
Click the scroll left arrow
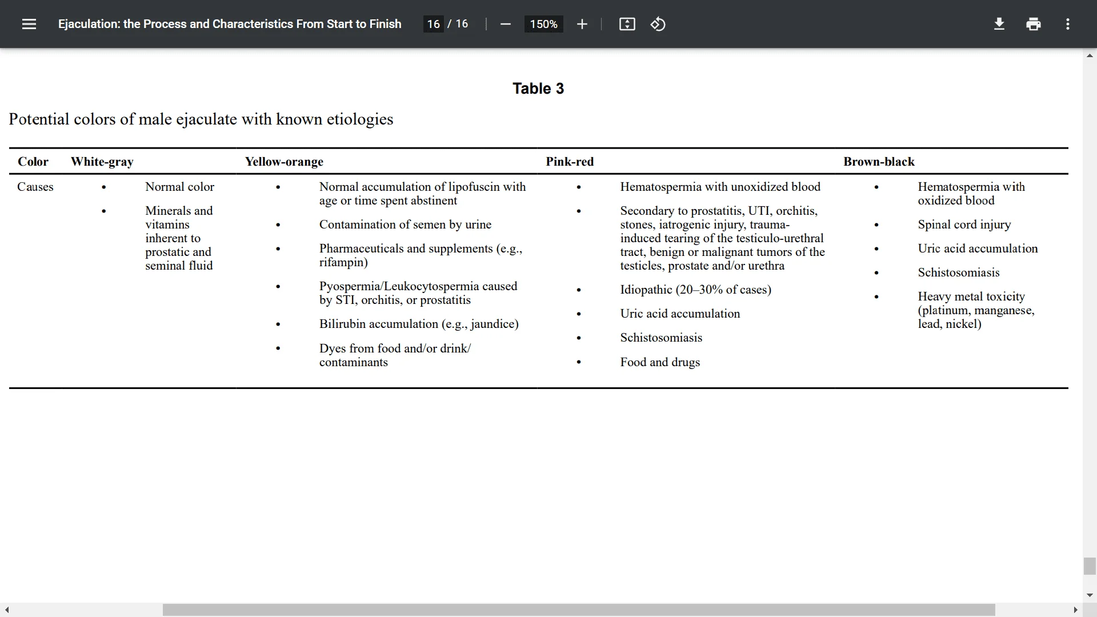click(x=7, y=610)
